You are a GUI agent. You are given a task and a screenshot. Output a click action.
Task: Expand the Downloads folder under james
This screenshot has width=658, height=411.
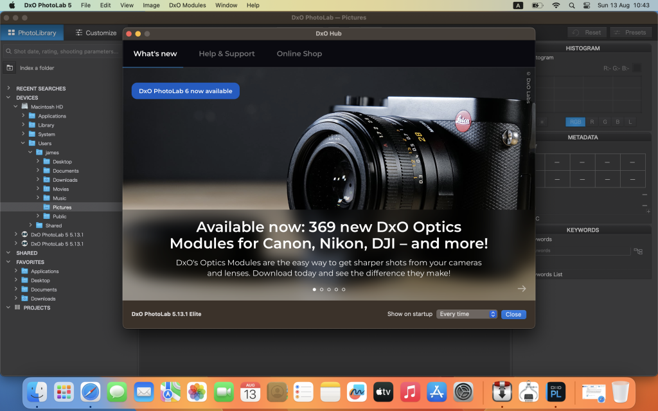click(x=38, y=180)
